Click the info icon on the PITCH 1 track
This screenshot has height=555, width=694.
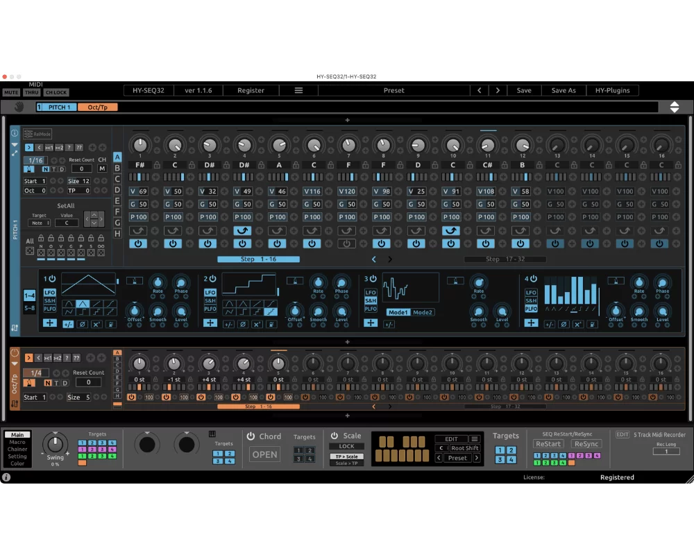click(15, 133)
